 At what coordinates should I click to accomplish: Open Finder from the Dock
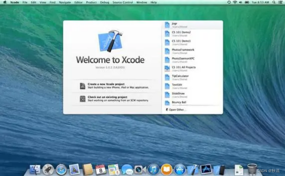pos(35,170)
